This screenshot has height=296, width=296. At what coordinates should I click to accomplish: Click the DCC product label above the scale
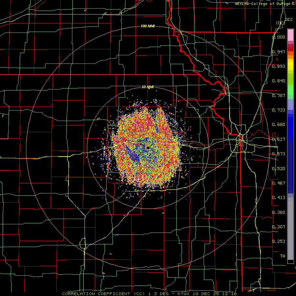point(289,20)
